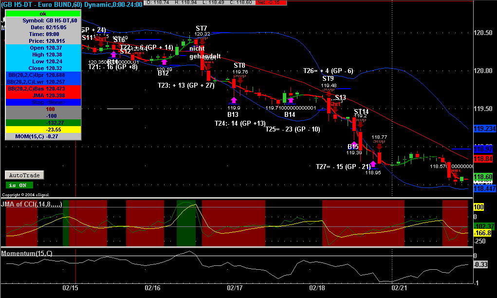Click the 'T23: + 13 (GP + 27)' annotation
Image resolution: width=497 pixels, height=298 pixels.
[186, 85]
